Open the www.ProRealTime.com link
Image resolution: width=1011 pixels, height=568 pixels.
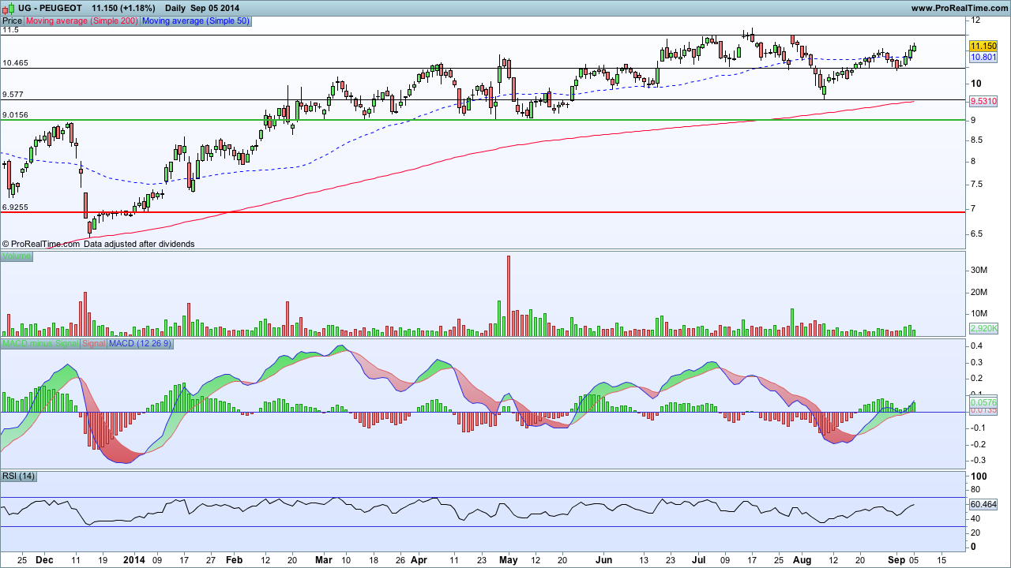point(960,8)
